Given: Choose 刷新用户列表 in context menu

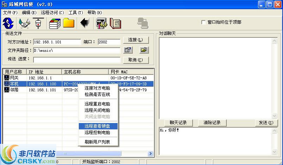Looking at the screenshot, I should [x=98, y=142].
